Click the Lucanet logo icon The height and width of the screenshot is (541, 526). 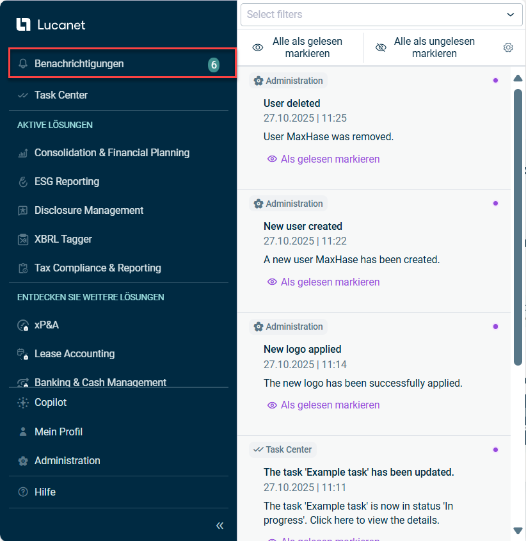click(x=23, y=25)
